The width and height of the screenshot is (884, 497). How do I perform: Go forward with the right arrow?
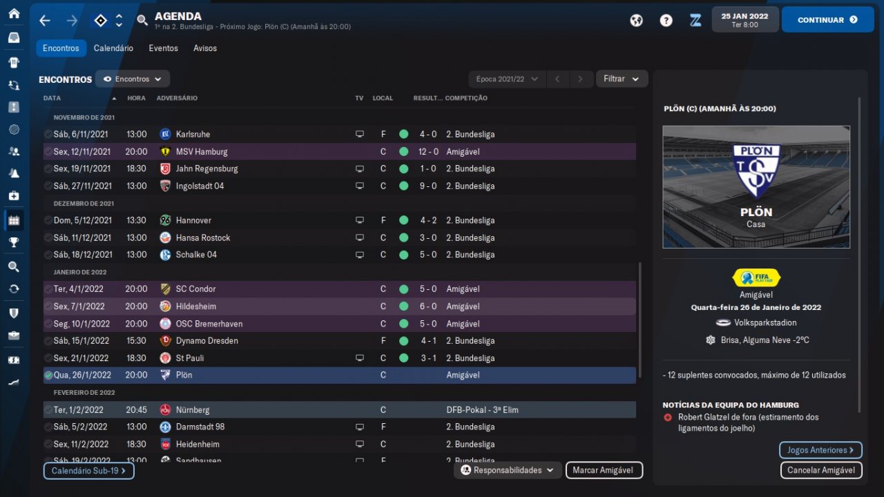(x=72, y=21)
